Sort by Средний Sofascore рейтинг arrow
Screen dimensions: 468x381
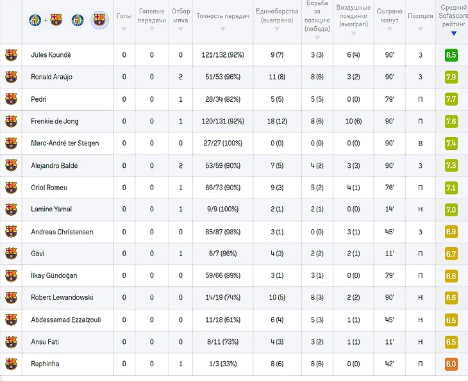pyautogui.click(x=454, y=33)
